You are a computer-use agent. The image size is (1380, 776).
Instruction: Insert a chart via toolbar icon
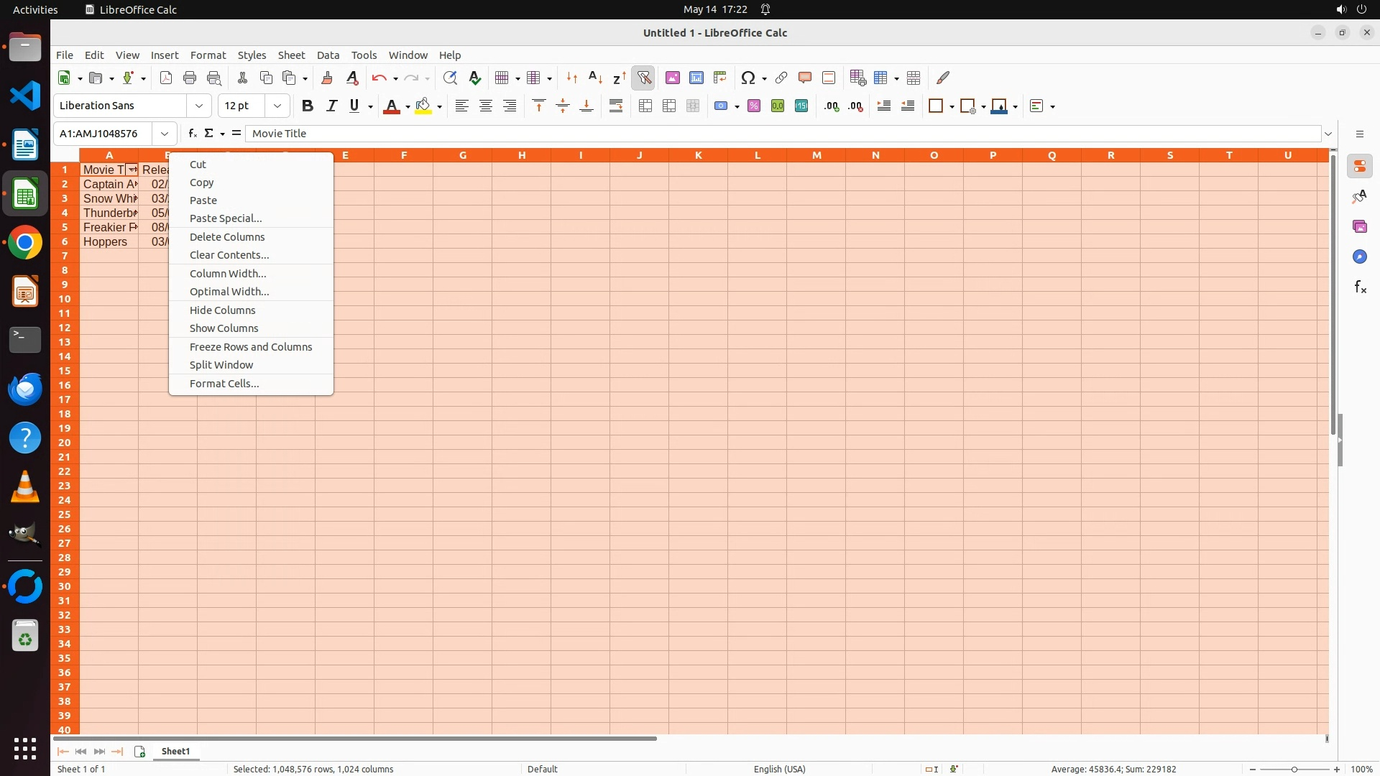point(696,78)
